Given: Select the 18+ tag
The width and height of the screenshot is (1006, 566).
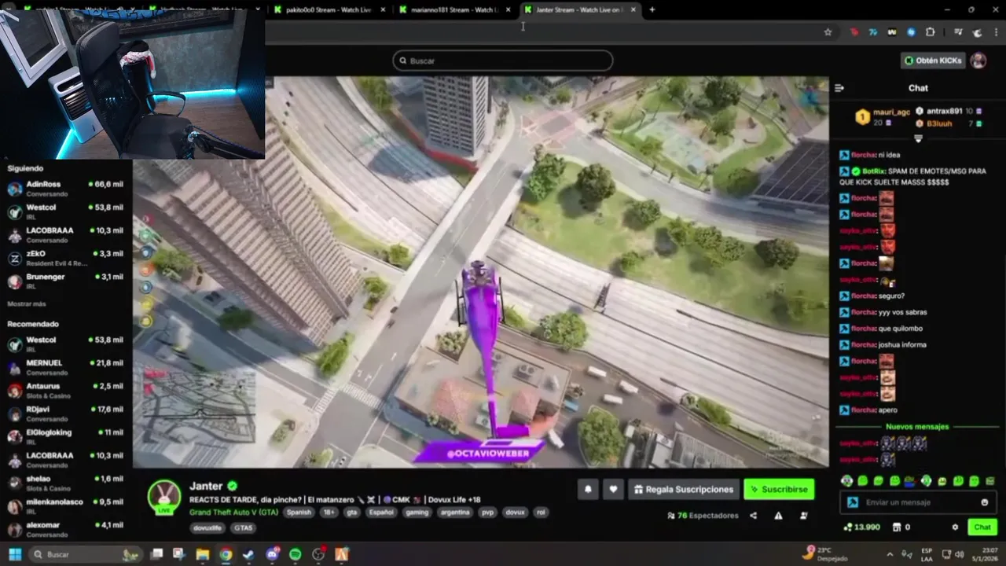Looking at the screenshot, I should [x=329, y=512].
